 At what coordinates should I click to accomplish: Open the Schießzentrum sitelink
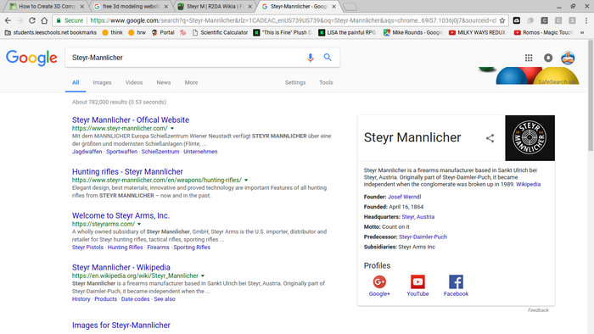coord(160,152)
